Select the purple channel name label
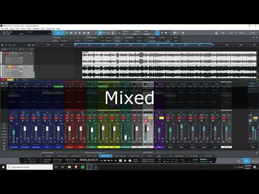 point(159,147)
